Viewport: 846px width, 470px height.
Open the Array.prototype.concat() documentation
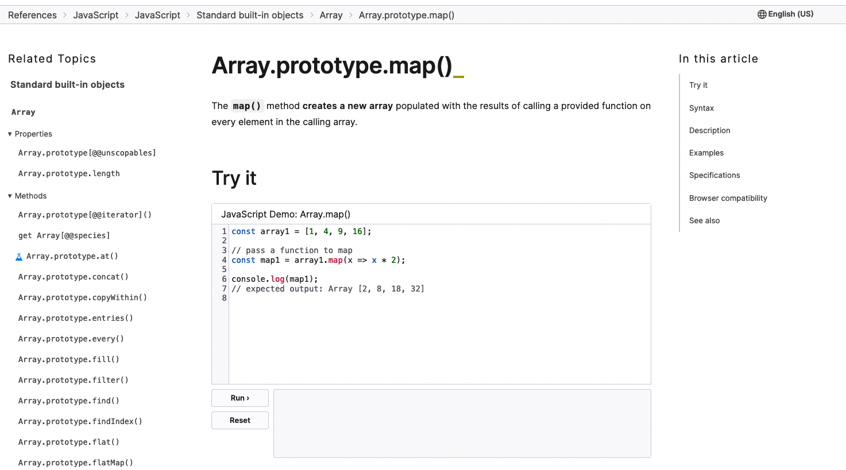[73, 277]
